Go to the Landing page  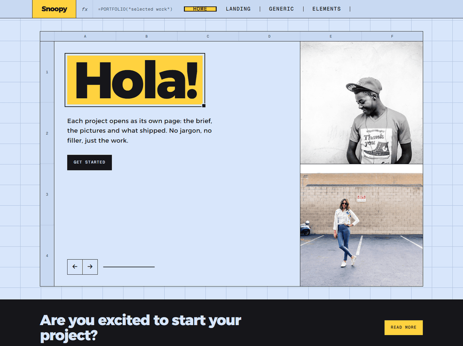(238, 9)
